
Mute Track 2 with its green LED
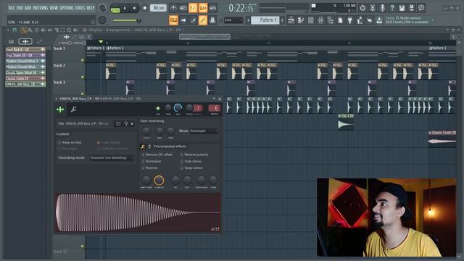(x=83, y=78)
